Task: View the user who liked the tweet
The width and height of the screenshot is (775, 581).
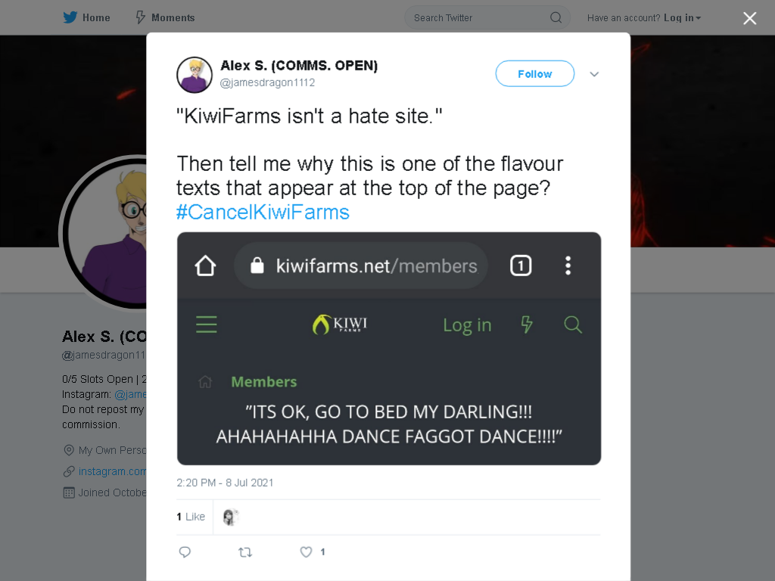Action: (230, 517)
